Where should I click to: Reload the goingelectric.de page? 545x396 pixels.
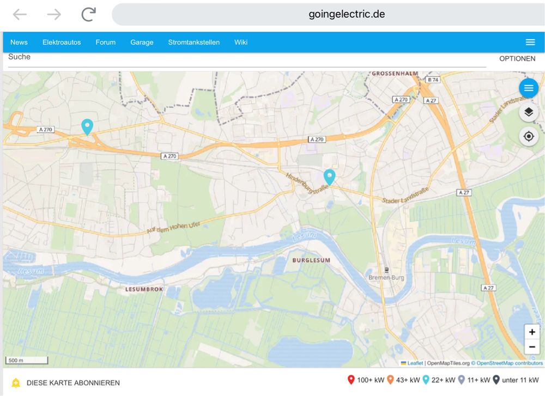click(x=87, y=14)
